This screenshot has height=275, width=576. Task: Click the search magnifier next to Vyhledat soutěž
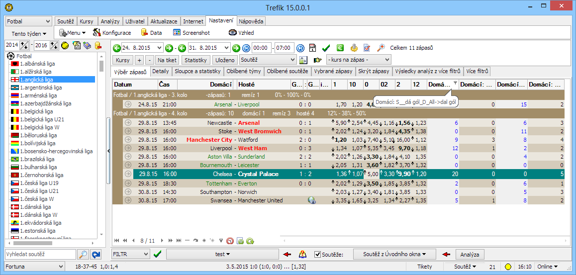(83, 255)
